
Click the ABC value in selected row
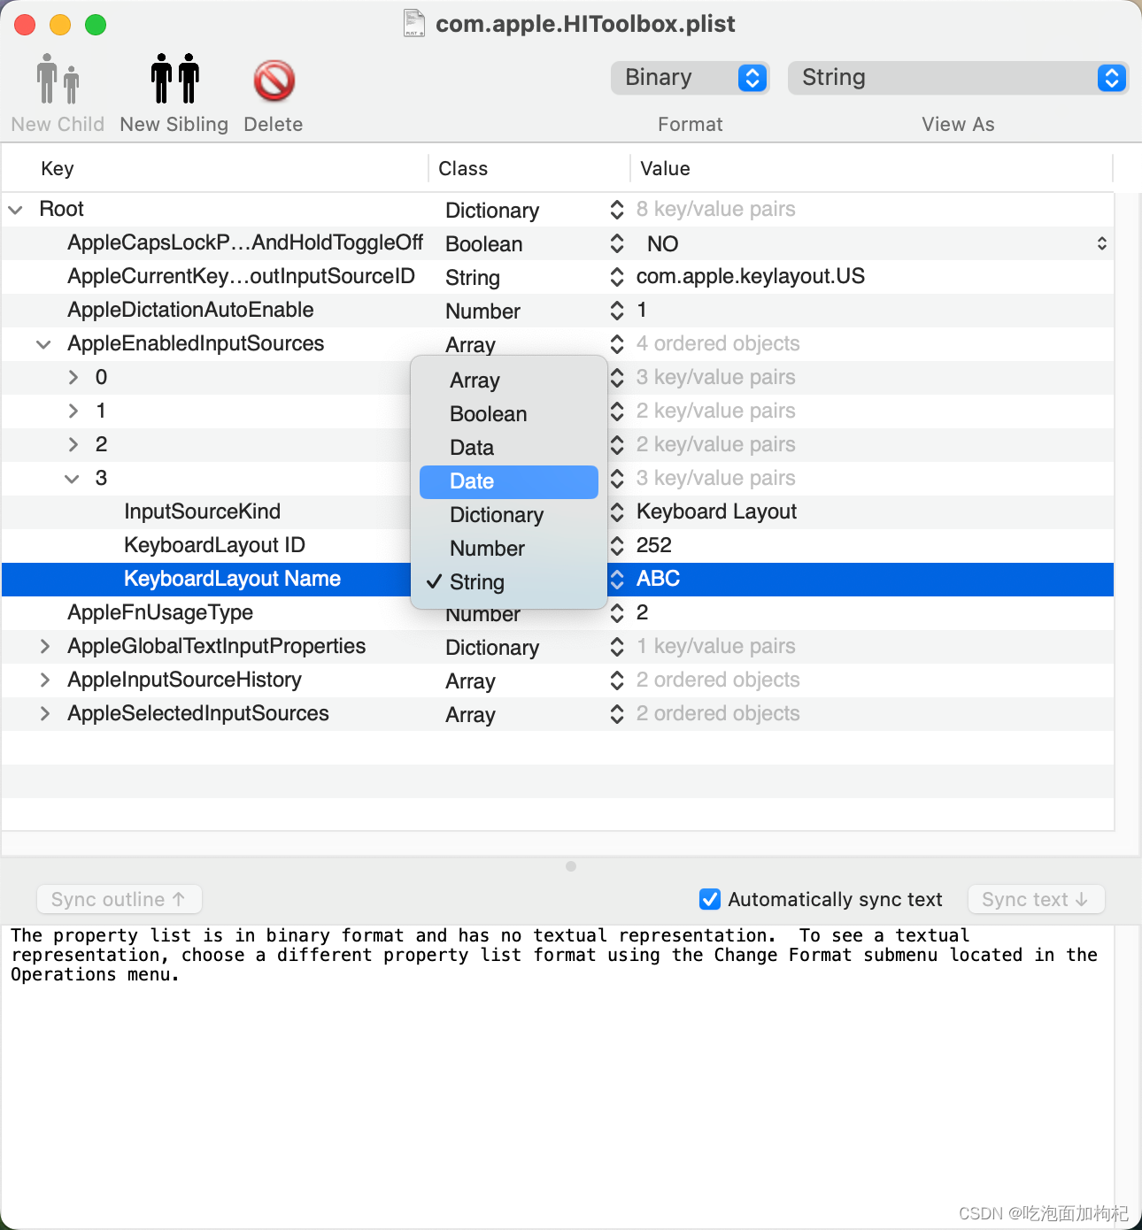[x=658, y=579]
